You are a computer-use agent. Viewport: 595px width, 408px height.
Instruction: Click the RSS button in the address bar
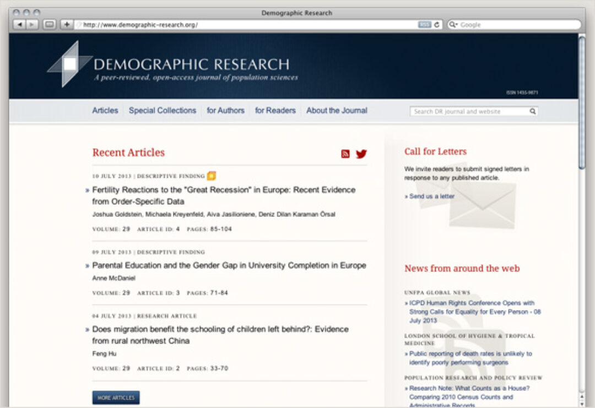tap(424, 25)
